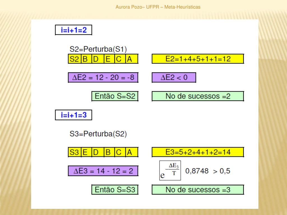Select the 'i=i+1=2' box

click(74, 30)
